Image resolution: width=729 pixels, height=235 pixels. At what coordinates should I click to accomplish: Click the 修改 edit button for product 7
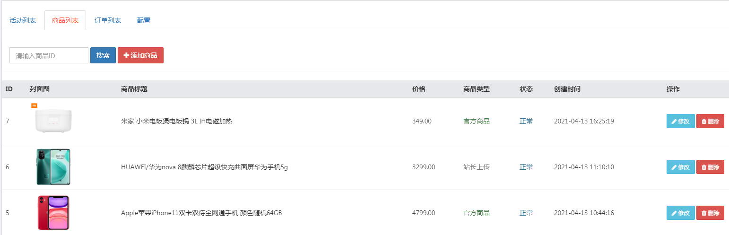click(x=680, y=121)
